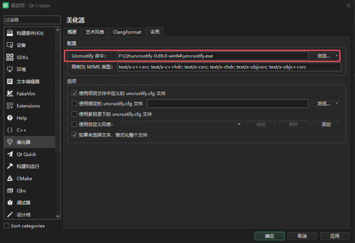Click 浏览 for Uncrustify command
The image size is (355, 243).
(x=323, y=56)
